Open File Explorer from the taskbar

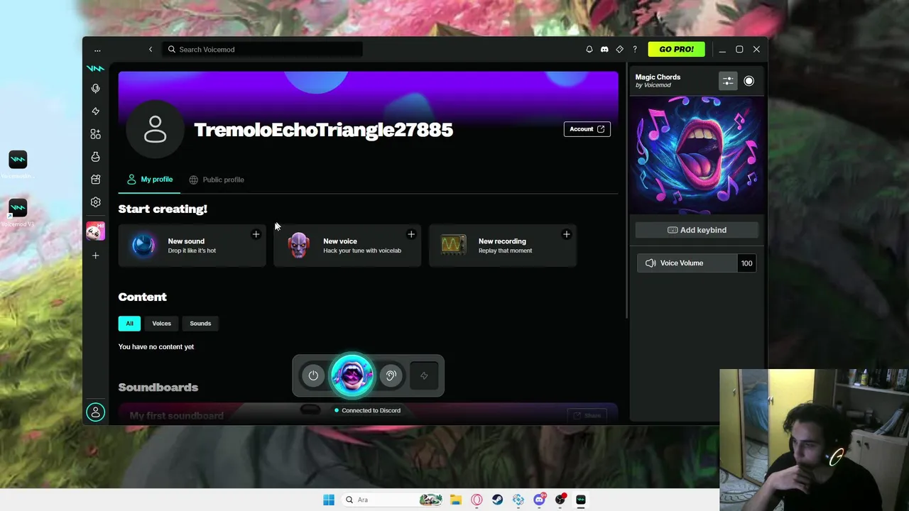click(456, 500)
